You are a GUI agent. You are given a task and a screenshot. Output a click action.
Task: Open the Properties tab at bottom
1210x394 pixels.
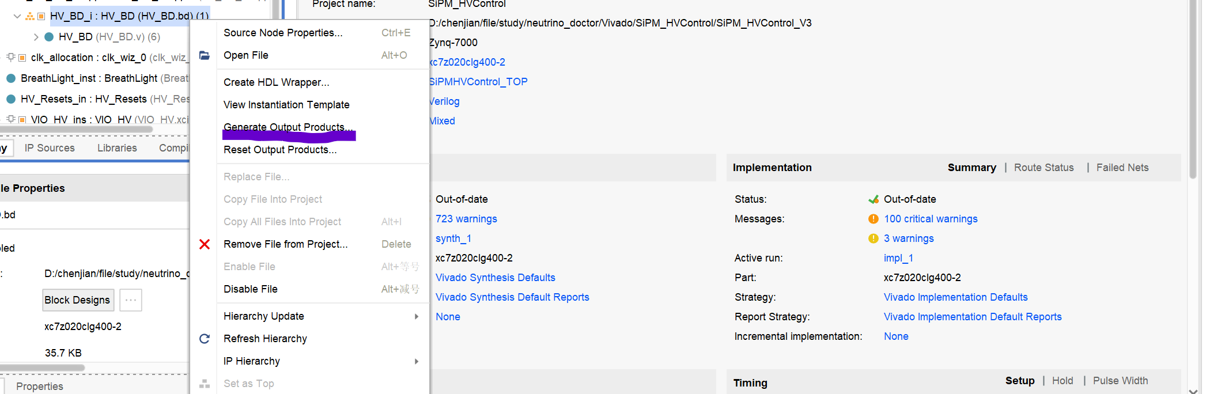point(39,386)
